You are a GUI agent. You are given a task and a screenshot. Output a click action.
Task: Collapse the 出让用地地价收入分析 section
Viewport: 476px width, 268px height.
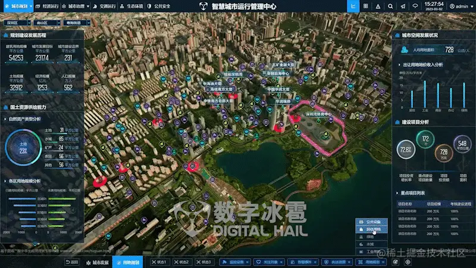pos(399,65)
